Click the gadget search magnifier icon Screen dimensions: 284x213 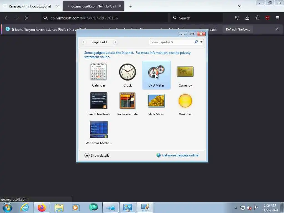[x=196, y=42]
